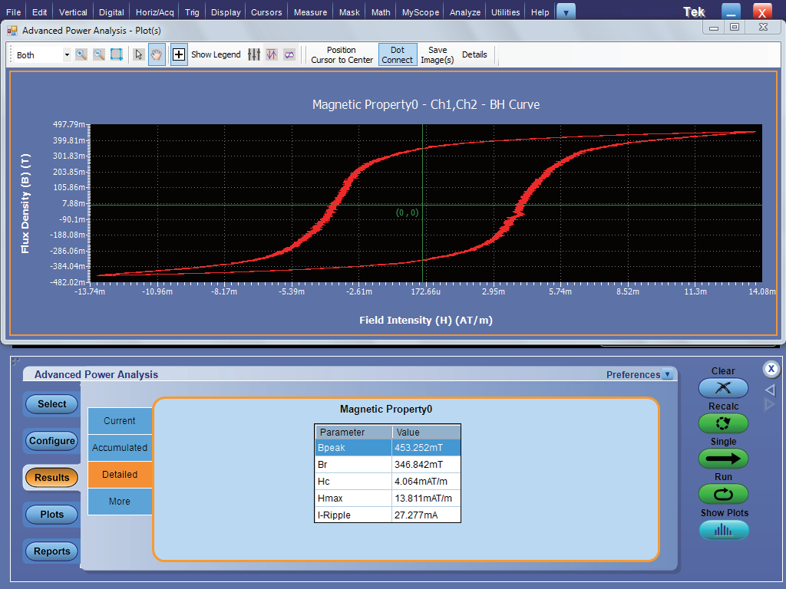Screen dimensions: 786x589
Task: Click the left-pointing triangle arrow beside Clear
Action: coord(770,389)
